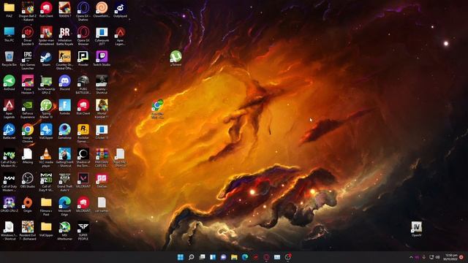Open File Explorer from the taskbar

[x=234, y=257]
